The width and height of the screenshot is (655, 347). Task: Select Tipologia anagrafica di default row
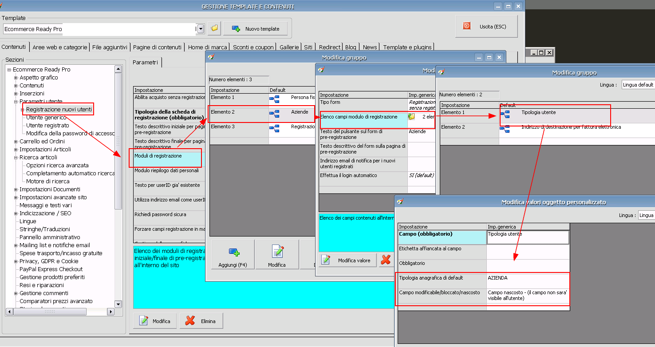click(x=484, y=281)
